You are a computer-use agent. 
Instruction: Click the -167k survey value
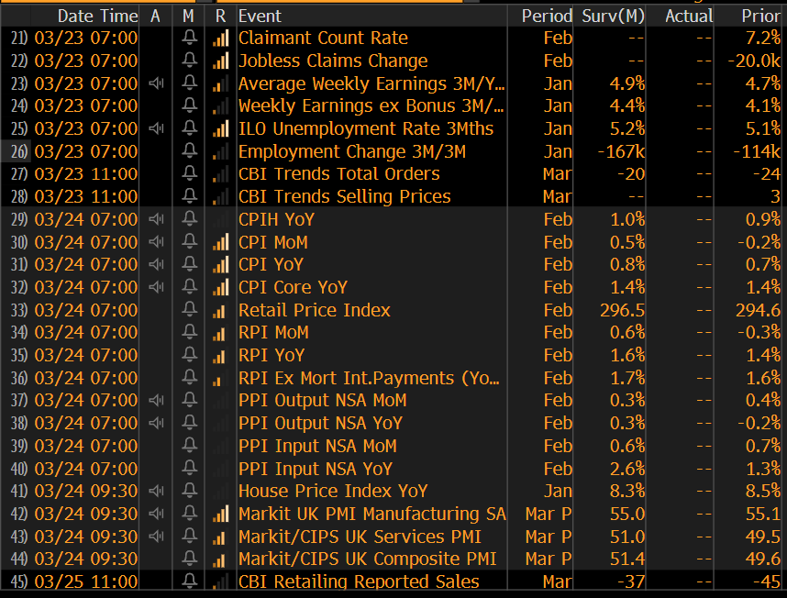coord(621,151)
